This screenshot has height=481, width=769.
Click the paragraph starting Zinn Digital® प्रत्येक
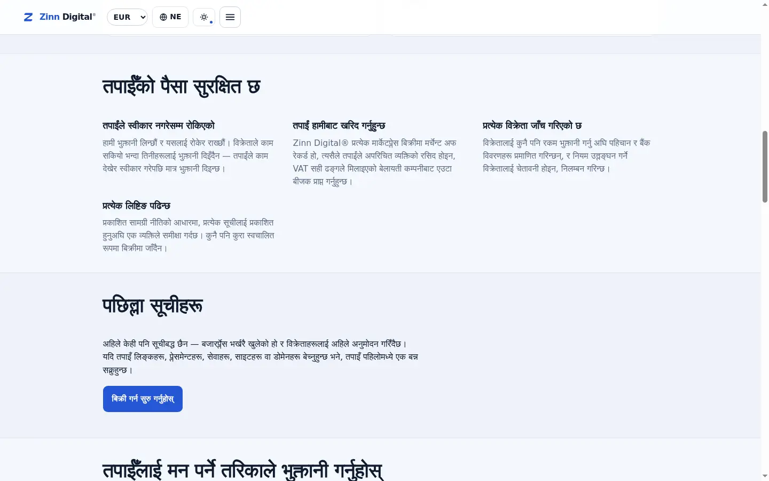(x=375, y=162)
